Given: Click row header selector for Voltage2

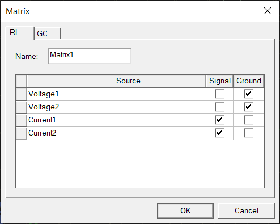Looking at the screenshot, I should [x=21, y=107].
